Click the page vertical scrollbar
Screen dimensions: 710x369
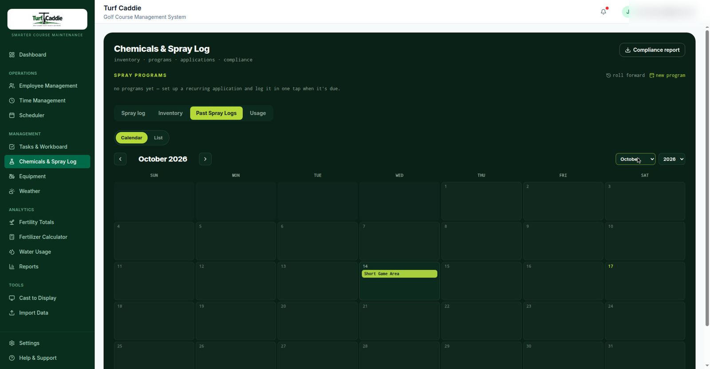pos(707,177)
